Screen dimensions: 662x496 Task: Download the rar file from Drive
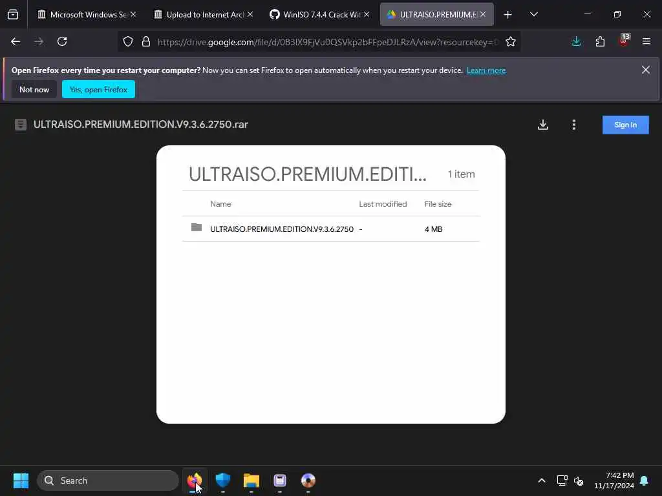(x=543, y=125)
